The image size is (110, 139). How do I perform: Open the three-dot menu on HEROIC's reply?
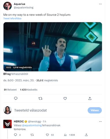(x=100, y=122)
